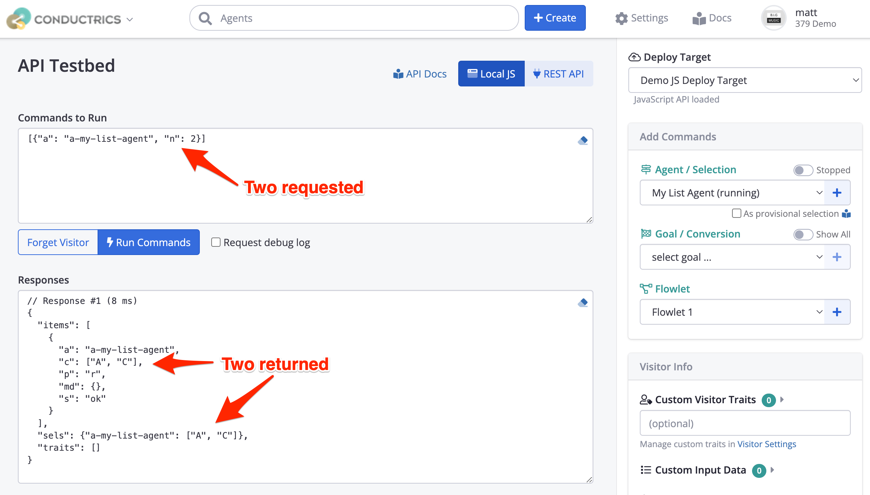Open provisional selection help book icon
Viewport: 870px width, 495px height.
(846, 214)
